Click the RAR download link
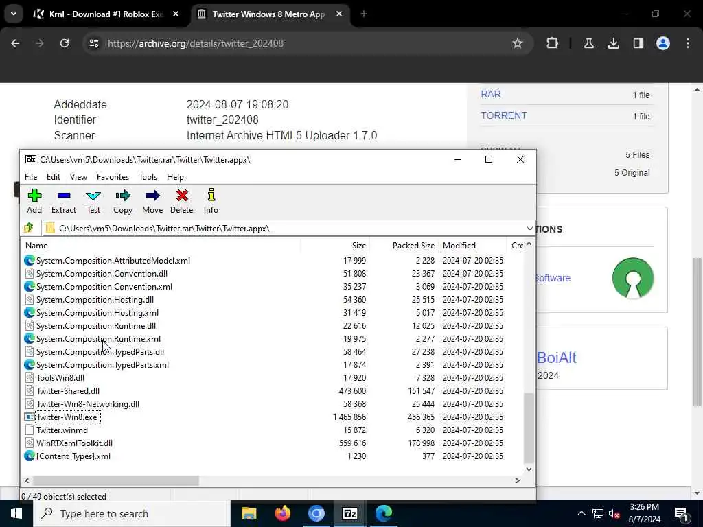This screenshot has height=527, width=703. click(x=490, y=94)
